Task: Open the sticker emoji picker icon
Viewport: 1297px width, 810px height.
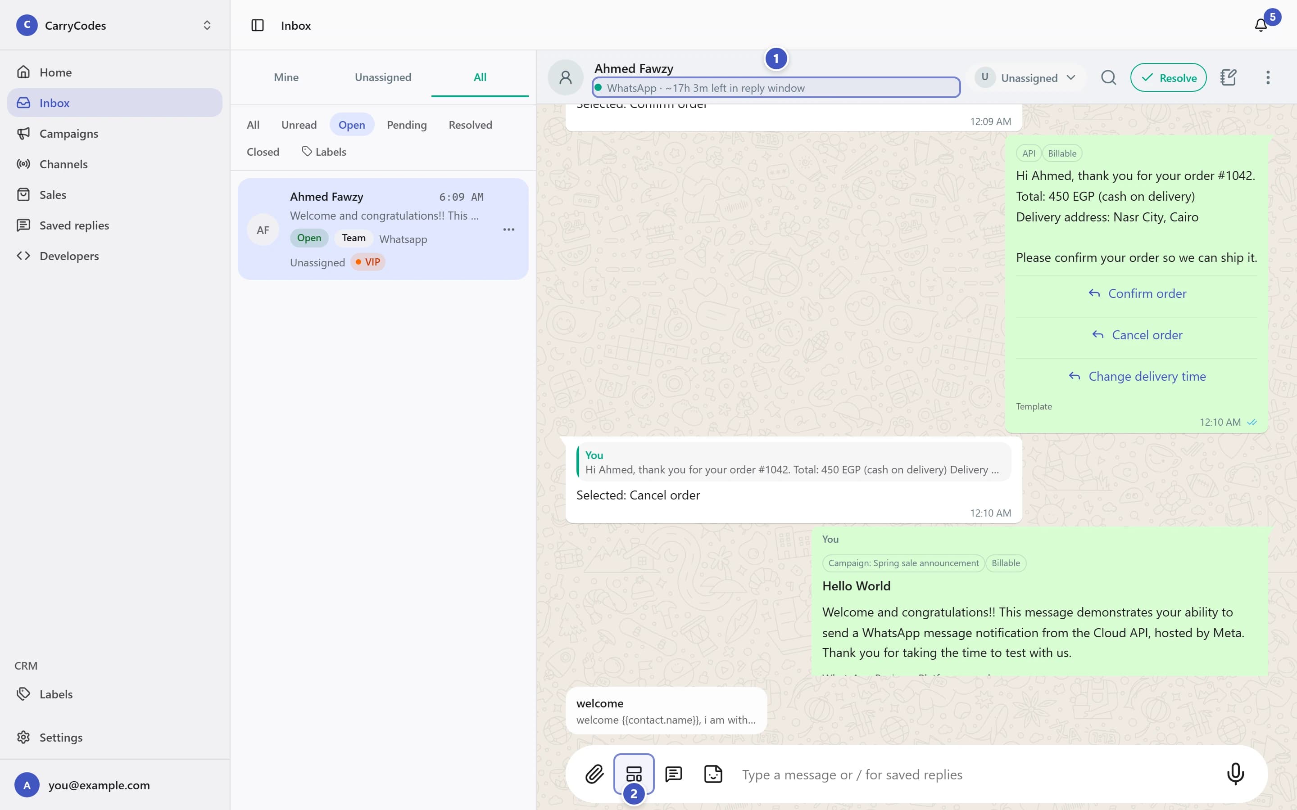Action: click(x=713, y=774)
